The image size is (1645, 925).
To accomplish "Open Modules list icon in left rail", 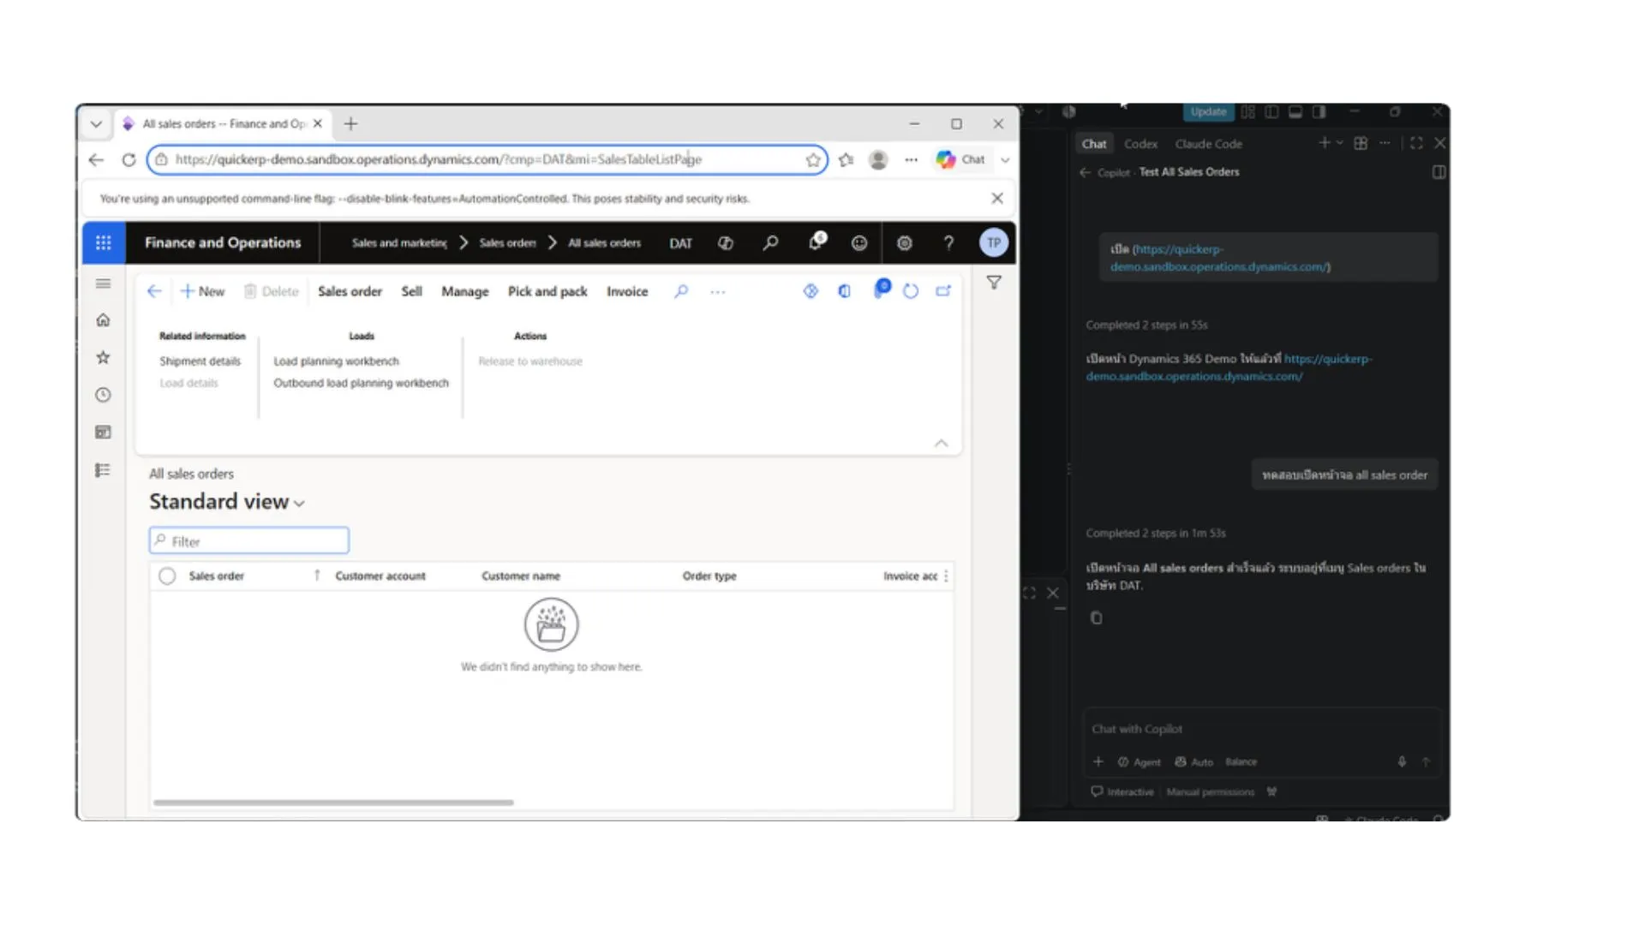I will tap(103, 470).
